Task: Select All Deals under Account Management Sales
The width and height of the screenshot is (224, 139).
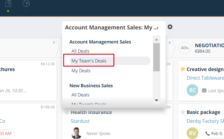Action: coord(80,51)
